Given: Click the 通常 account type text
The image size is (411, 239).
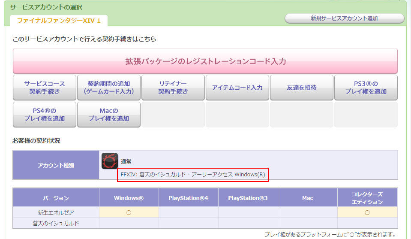Looking at the screenshot, I should (126, 162).
